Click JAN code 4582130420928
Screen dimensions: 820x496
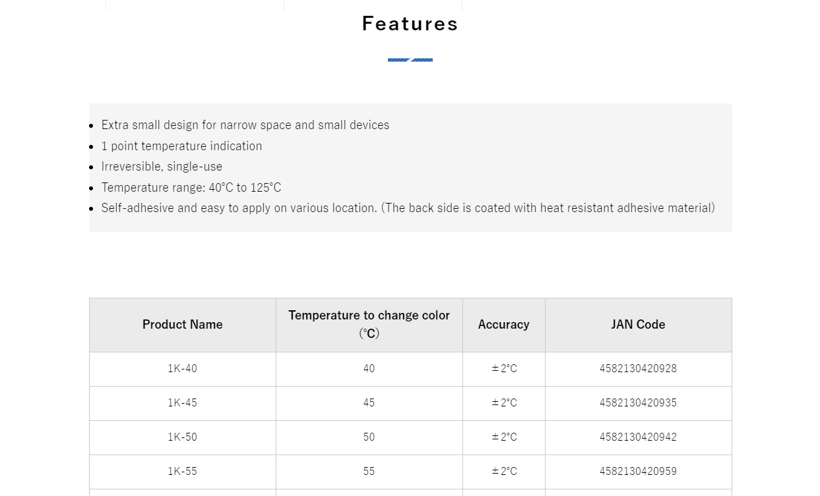pos(638,369)
